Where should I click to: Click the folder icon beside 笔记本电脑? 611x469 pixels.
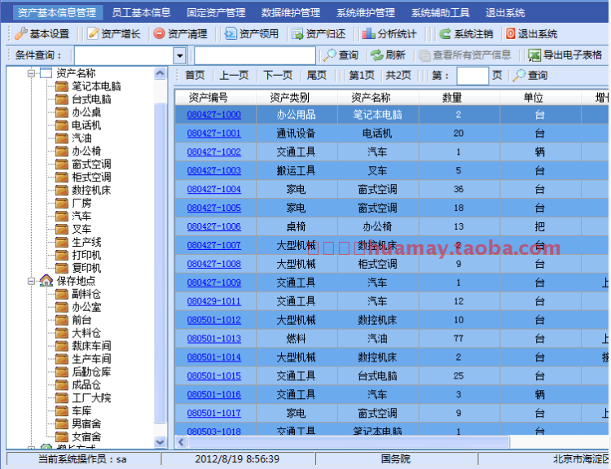coord(62,86)
